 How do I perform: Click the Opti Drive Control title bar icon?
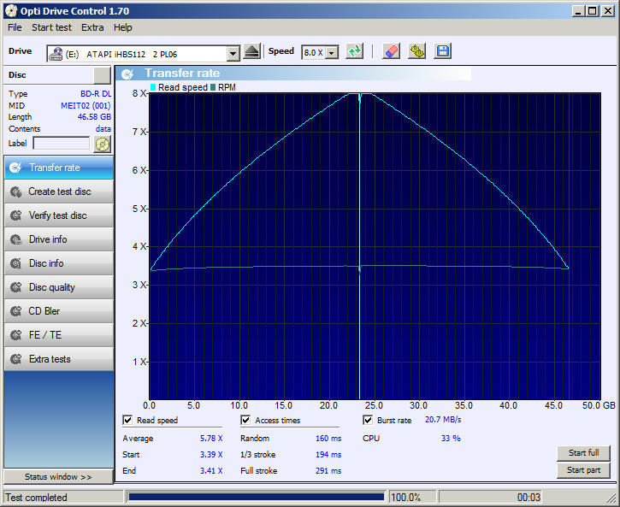11,10
